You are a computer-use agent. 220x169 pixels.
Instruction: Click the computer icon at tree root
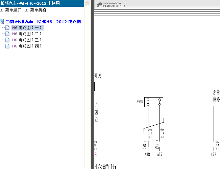coord(2,21)
